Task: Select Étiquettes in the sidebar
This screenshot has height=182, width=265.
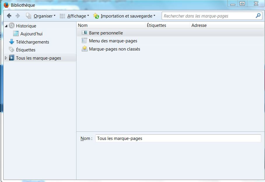Action: [26, 50]
